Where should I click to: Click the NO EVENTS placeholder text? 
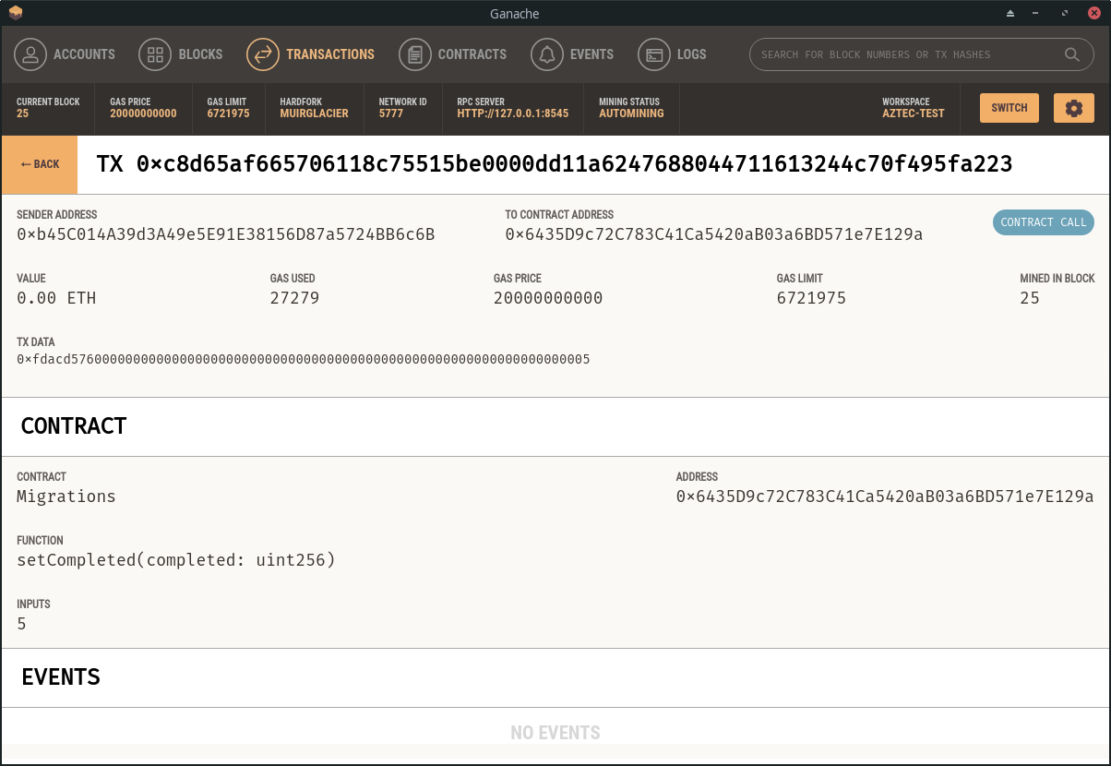[x=555, y=733]
